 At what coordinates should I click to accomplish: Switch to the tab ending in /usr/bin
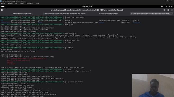pos(65,14)
